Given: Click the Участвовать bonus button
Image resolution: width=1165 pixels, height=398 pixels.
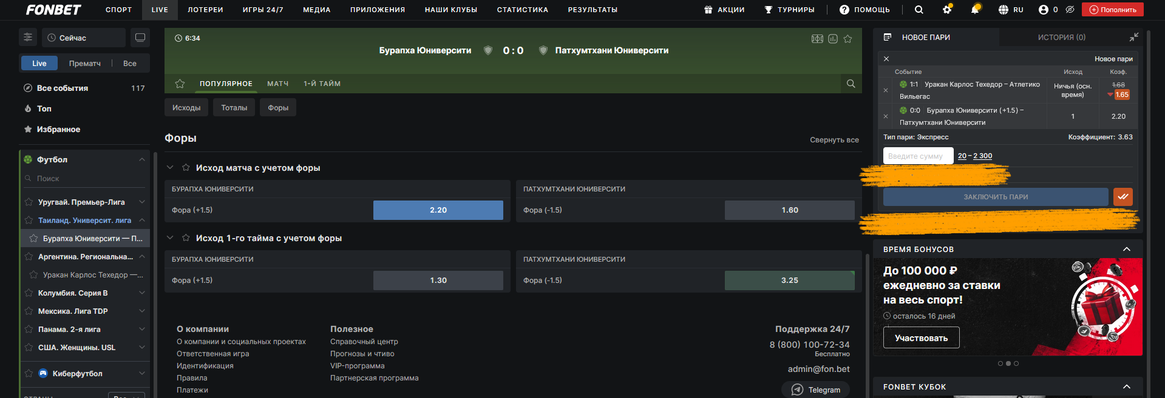Looking at the screenshot, I should (x=921, y=338).
